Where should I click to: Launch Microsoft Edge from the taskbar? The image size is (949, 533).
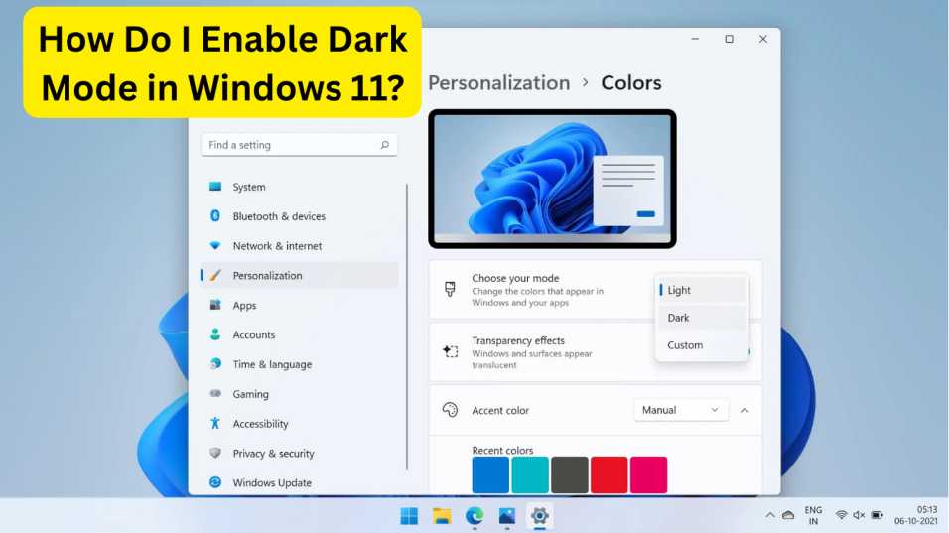point(474,516)
